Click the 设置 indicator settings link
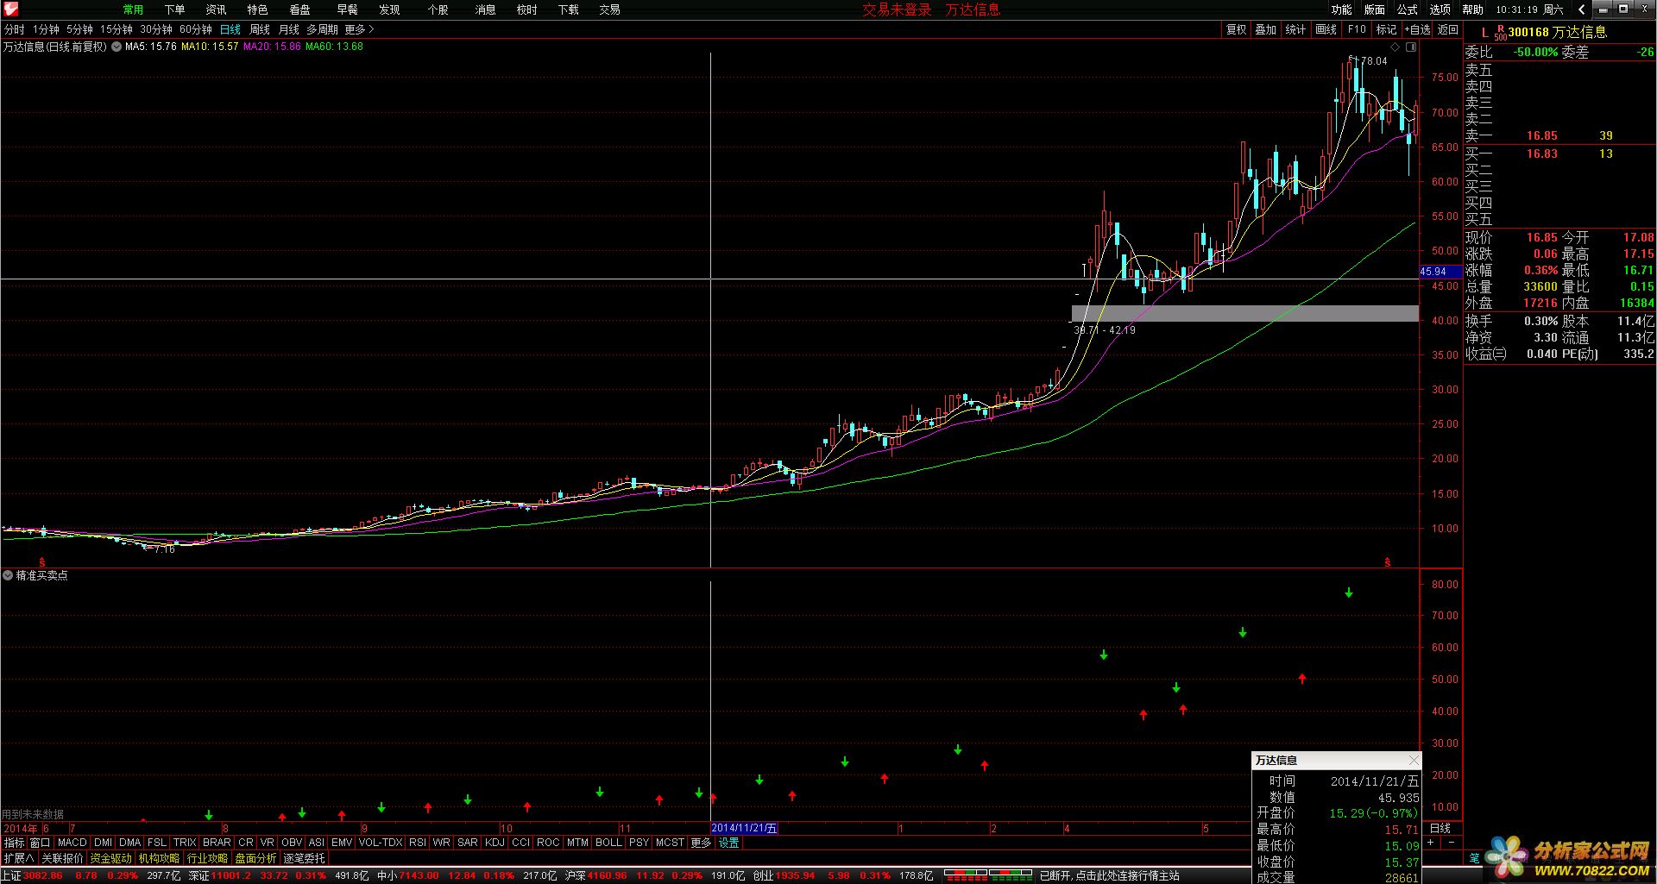Viewport: 1657px width, 884px height. [x=729, y=843]
